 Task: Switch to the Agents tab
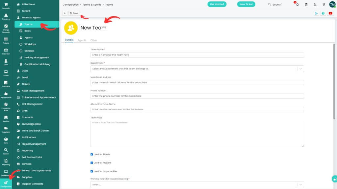point(82,40)
